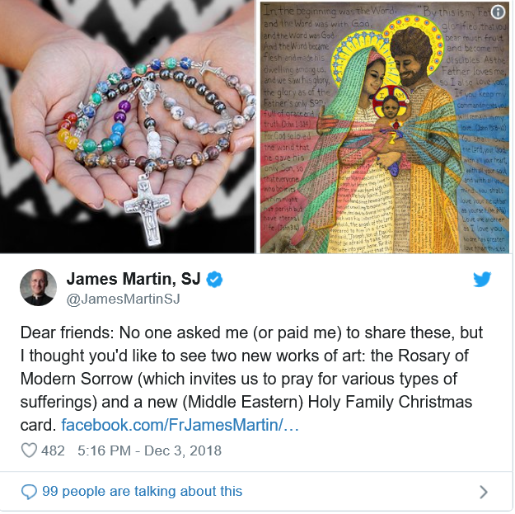The height and width of the screenshot is (514, 515).
Task: Click the info icon on the painting
Action: (x=498, y=12)
